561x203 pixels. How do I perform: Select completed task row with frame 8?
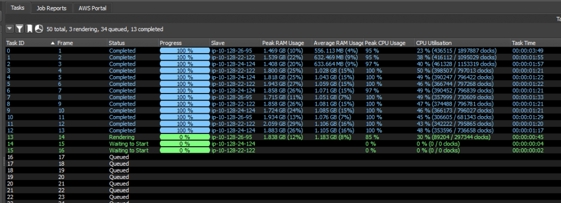pyautogui.click(x=283, y=97)
